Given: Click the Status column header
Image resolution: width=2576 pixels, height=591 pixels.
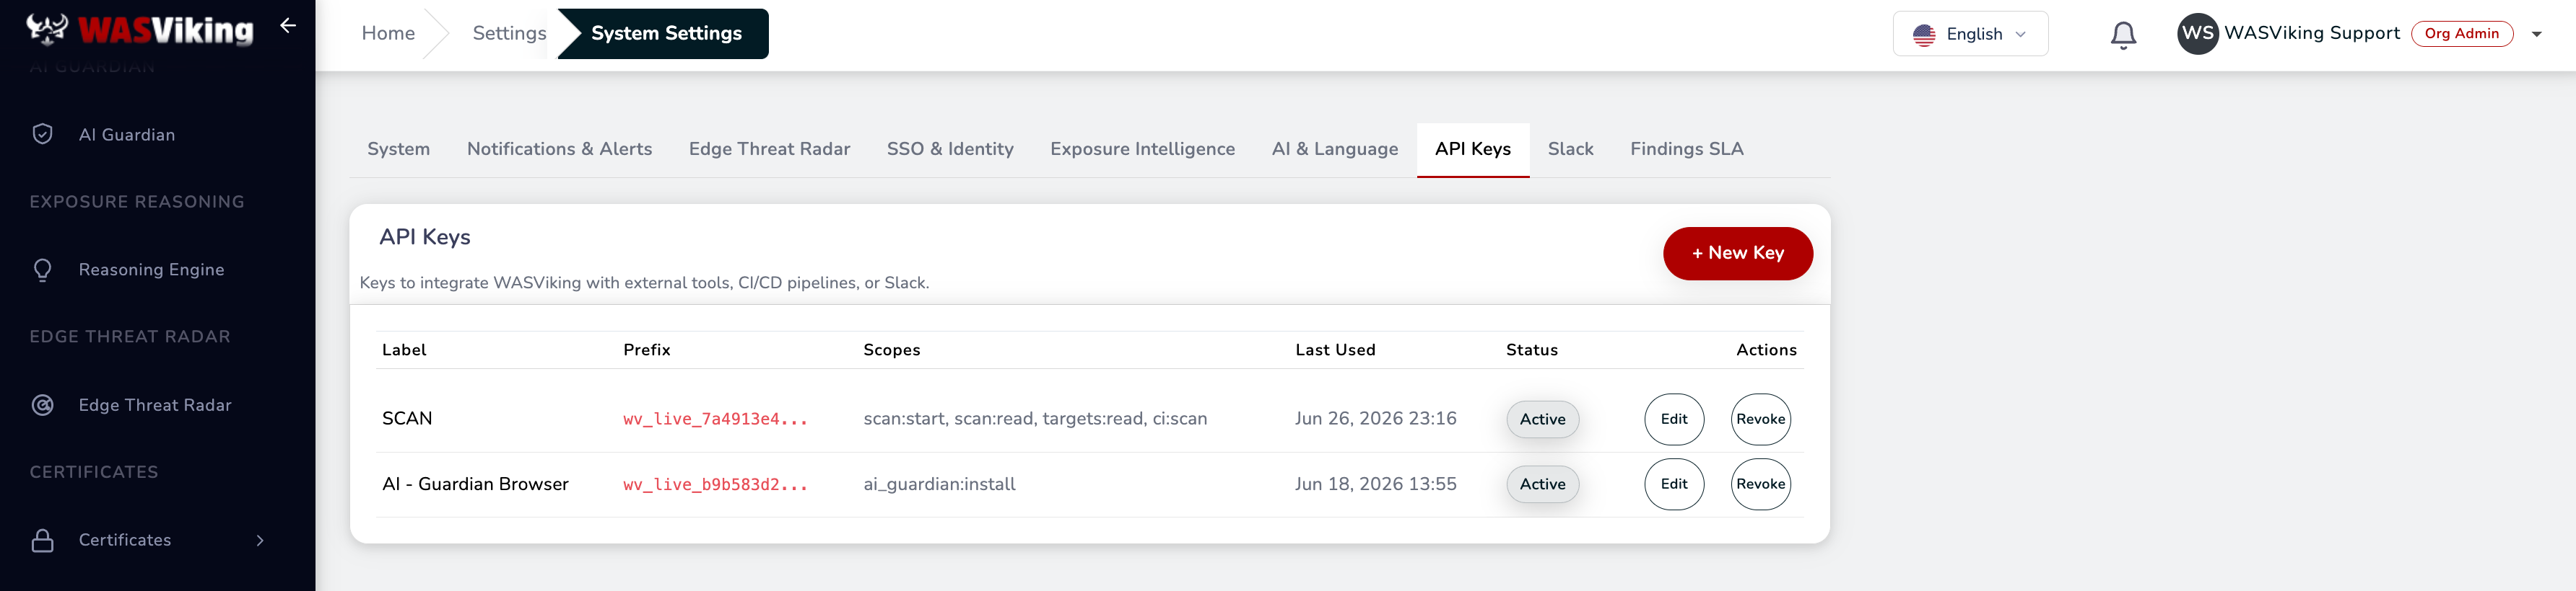Looking at the screenshot, I should (1531, 350).
